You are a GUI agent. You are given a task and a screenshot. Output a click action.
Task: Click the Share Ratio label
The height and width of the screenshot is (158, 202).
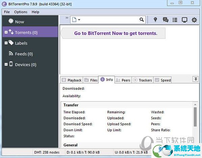pyautogui.click(x=161, y=130)
